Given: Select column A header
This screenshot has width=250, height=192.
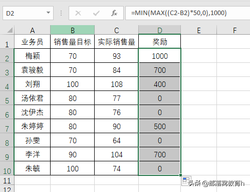Looking at the screenshot, I should coord(32,30).
